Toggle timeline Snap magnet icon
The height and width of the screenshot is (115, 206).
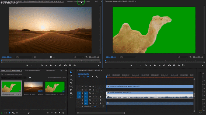pos(83,77)
